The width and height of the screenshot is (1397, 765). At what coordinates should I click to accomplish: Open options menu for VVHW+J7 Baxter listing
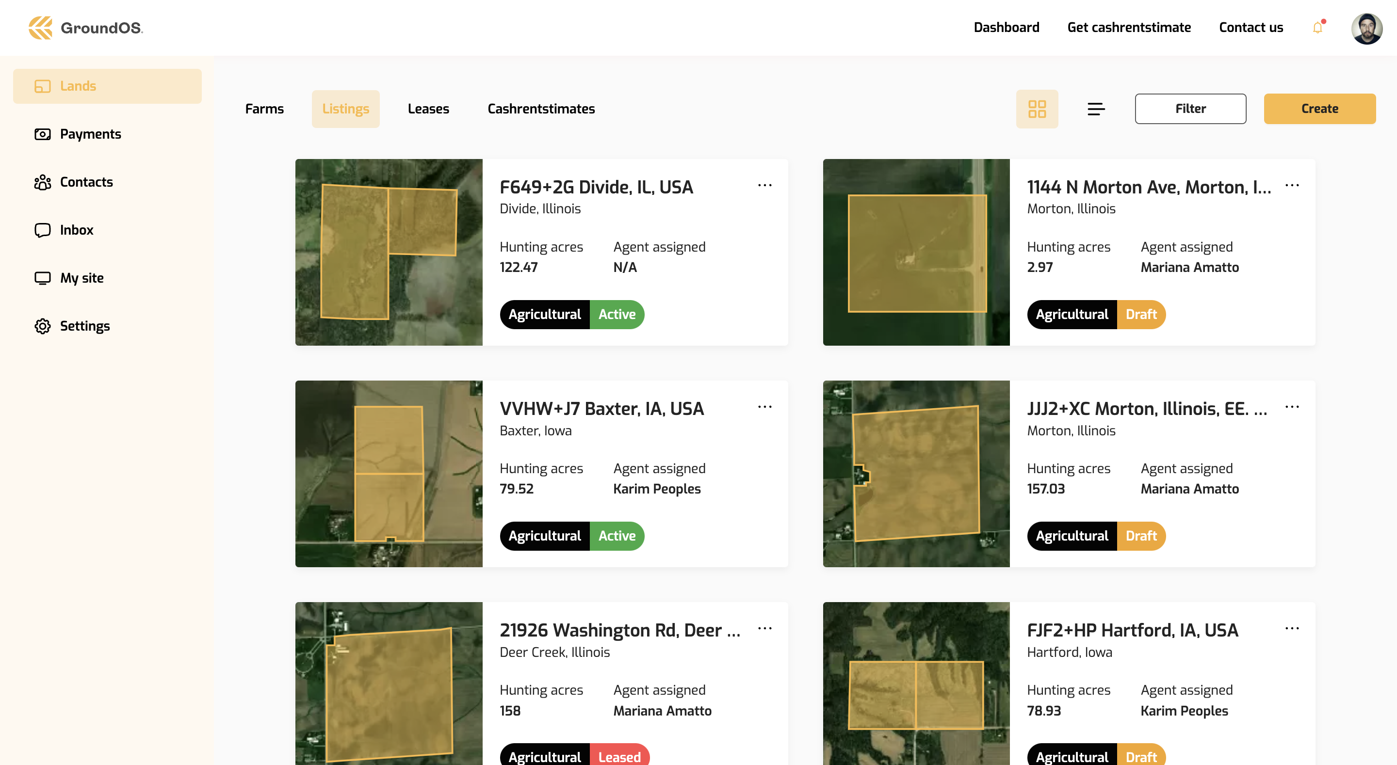click(764, 407)
